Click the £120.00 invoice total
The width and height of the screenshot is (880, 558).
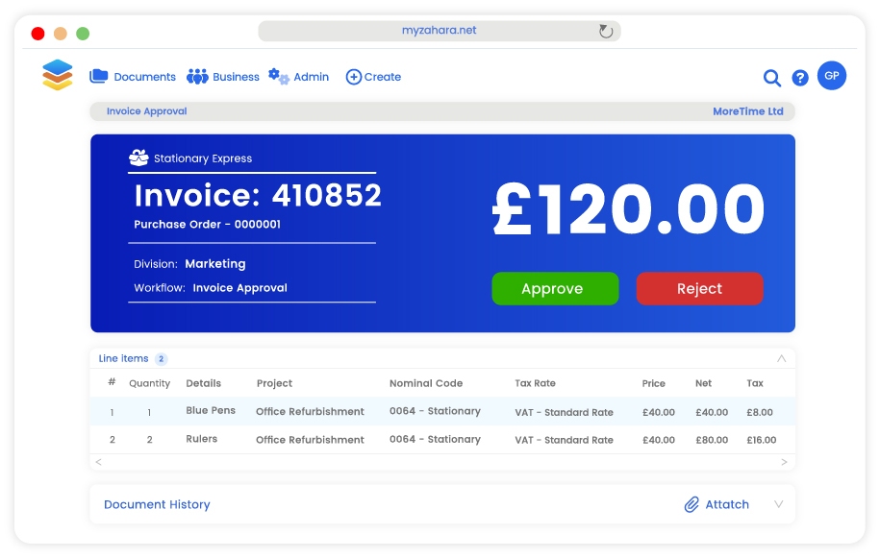pos(628,209)
